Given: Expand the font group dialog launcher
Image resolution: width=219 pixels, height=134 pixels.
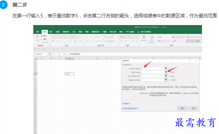Looking at the screenshot, I should tap(84, 45).
